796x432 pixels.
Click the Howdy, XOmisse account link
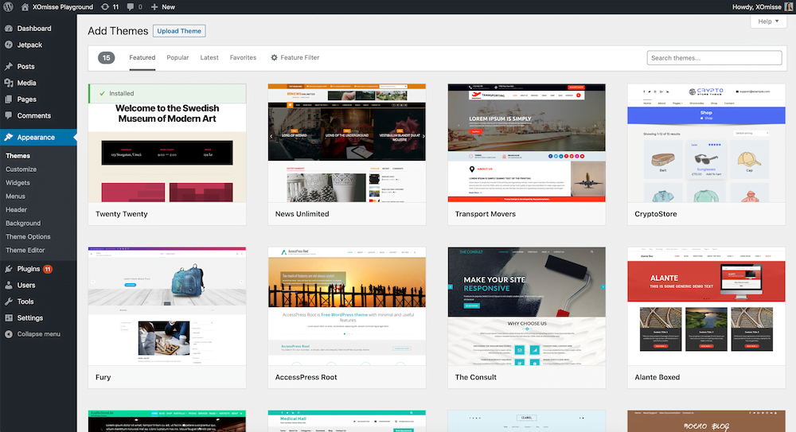click(756, 7)
